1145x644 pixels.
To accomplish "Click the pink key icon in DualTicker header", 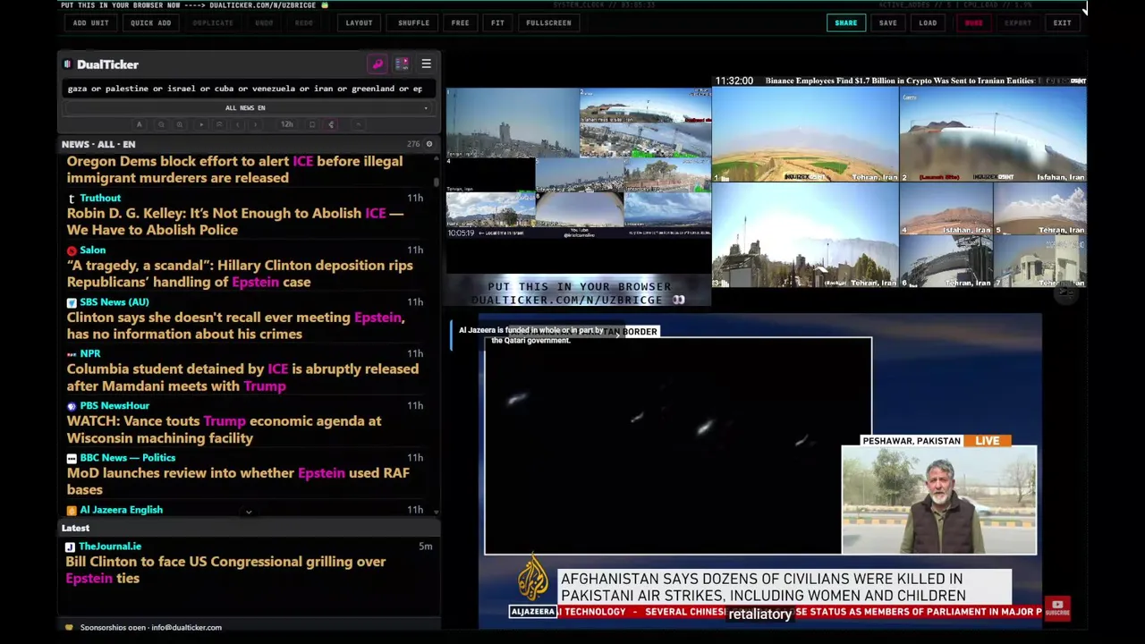I will point(377,64).
